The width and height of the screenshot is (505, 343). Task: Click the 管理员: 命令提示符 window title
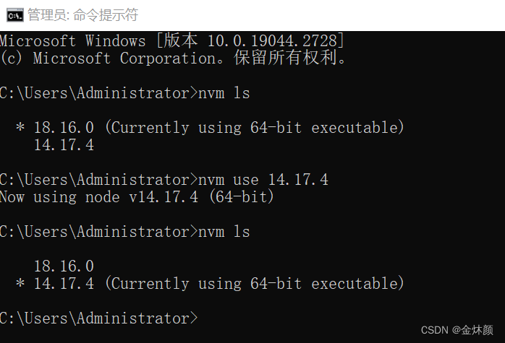[82, 14]
